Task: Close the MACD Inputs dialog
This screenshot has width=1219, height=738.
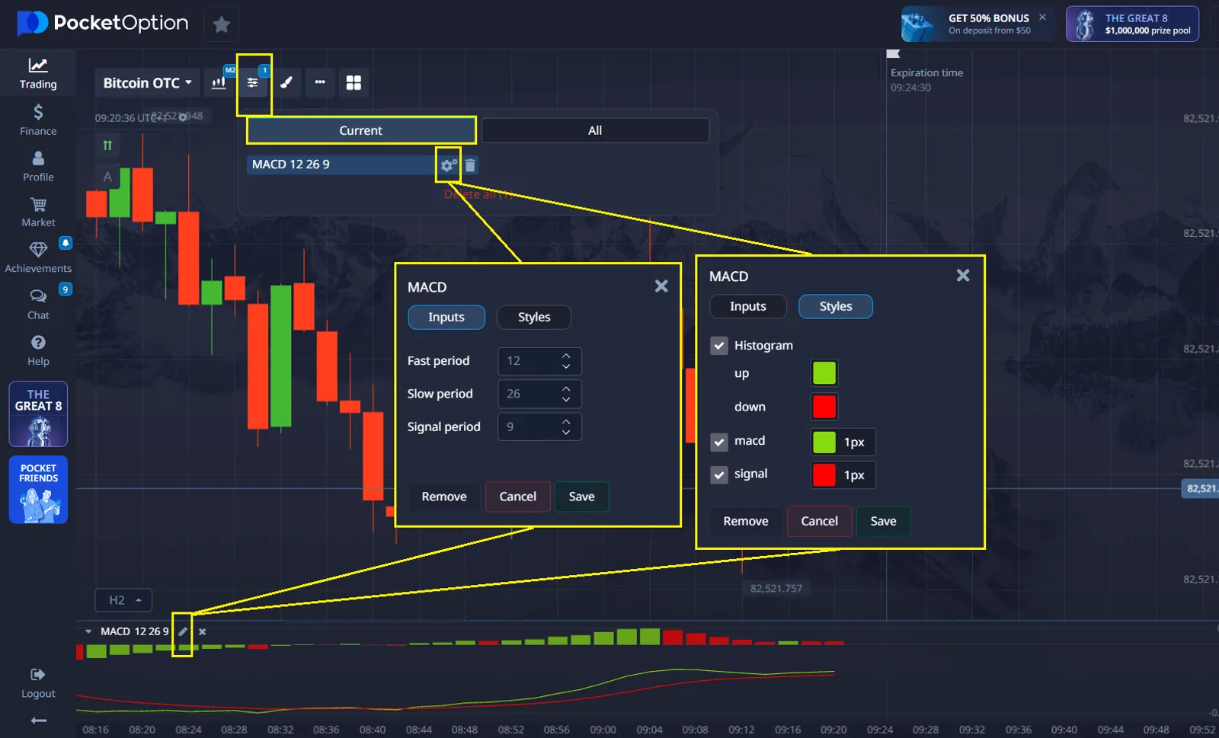Action: coord(661,286)
